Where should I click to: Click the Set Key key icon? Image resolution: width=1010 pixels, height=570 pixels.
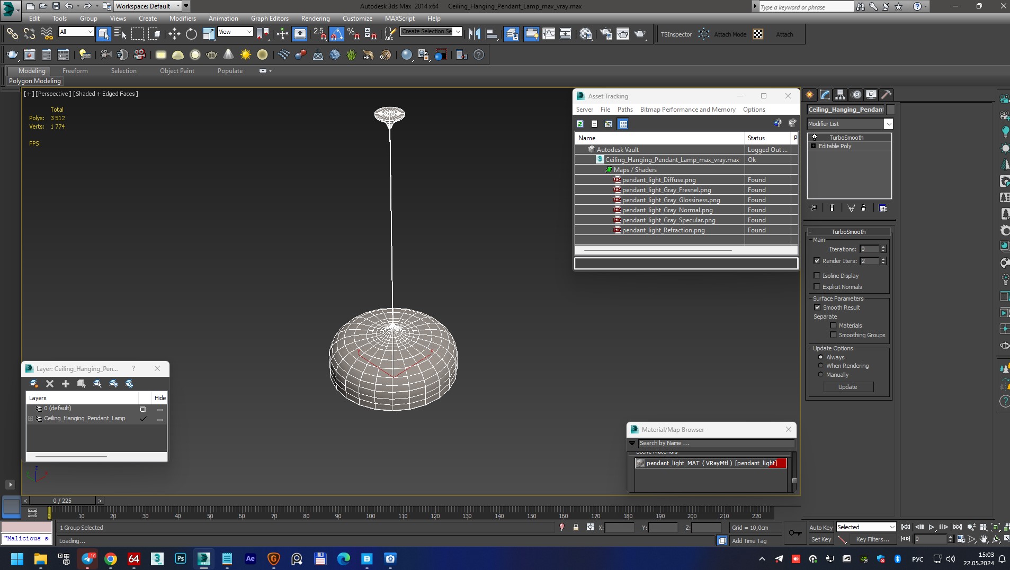(795, 532)
